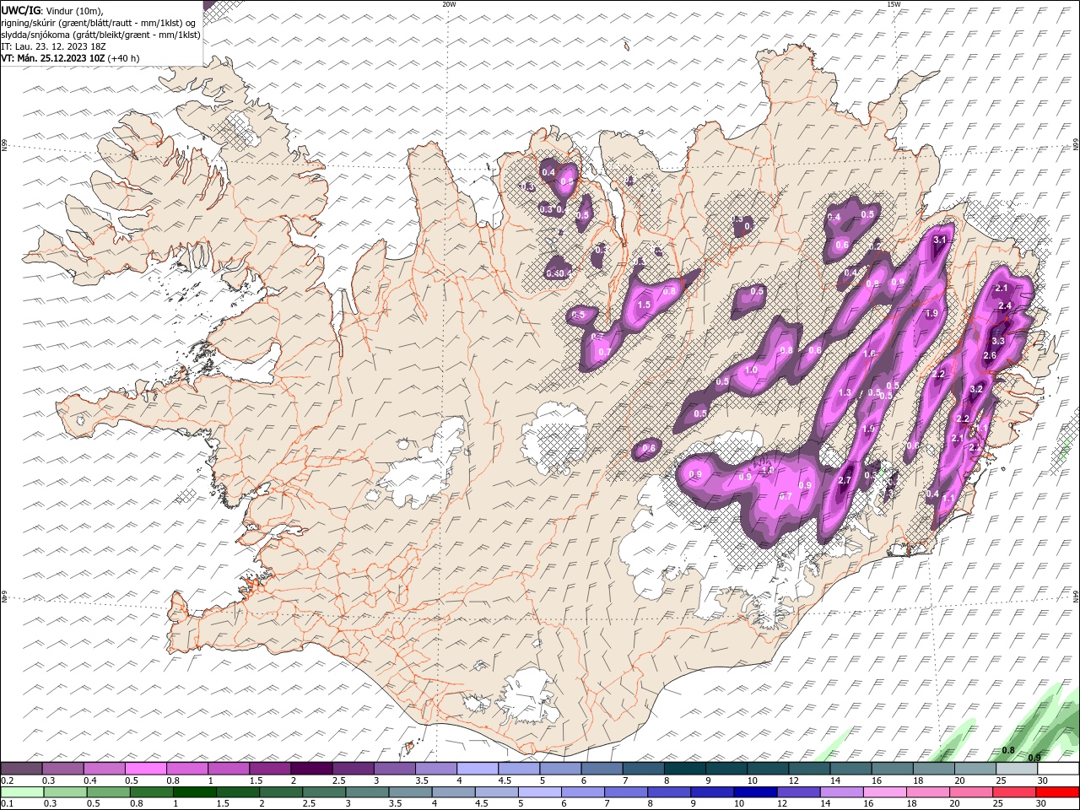Screen dimensions: 1080x810
Task: Pick the top-row legend swatch labeled 1.5
Action: (269, 769)
